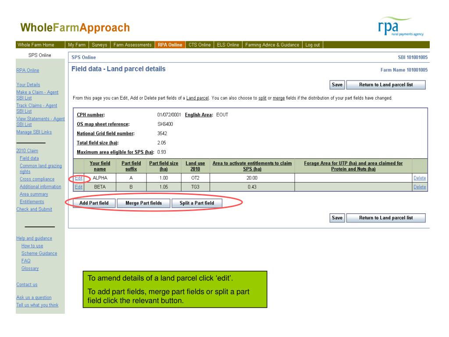Open Make a Claim - Agent SBI List
Viewport: 449px width, 337px height.
[x=37, y=95]
